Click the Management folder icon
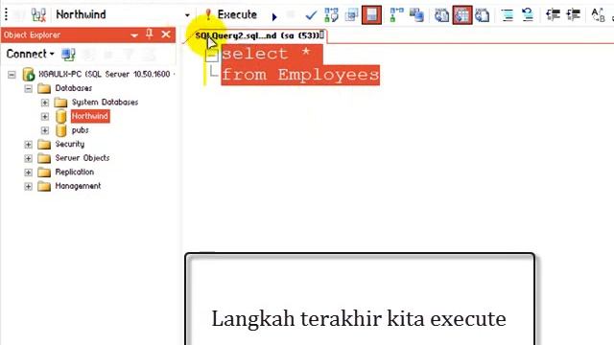Screen dimensions: 614x345 (44, 186)
